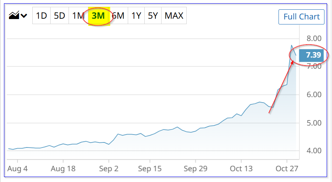
Task: Click the Aug 18 date label
Action: [x=63, y=168]
